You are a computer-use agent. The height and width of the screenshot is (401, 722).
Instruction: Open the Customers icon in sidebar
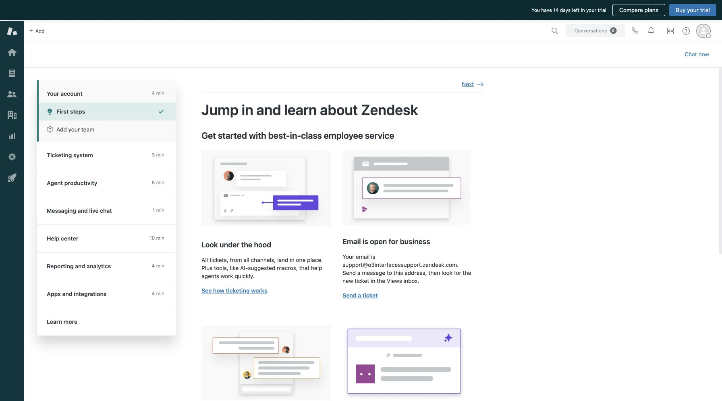coord(12,94)
